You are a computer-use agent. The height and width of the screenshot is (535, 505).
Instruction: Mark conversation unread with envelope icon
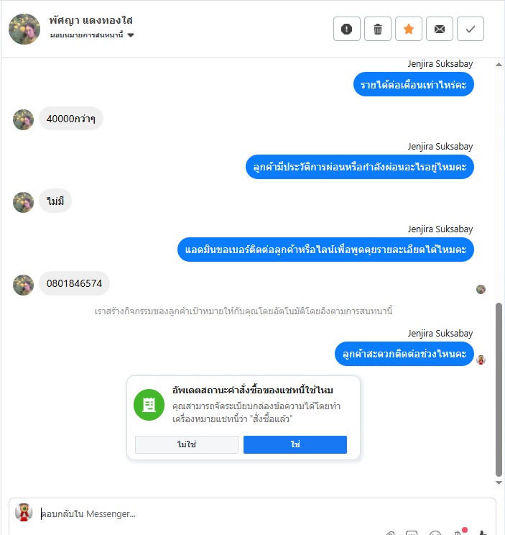point(440,29)
